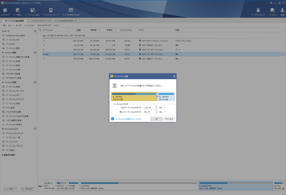Open the マニュアル icon
The width and height of the screenshot is (286, 195).
pyautogui.click(x=272, y=12)
